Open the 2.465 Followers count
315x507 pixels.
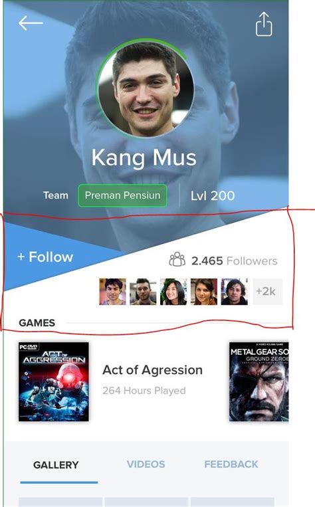point(235,260)
